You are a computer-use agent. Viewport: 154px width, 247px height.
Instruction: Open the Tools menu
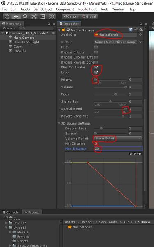(x=104, y=9)
